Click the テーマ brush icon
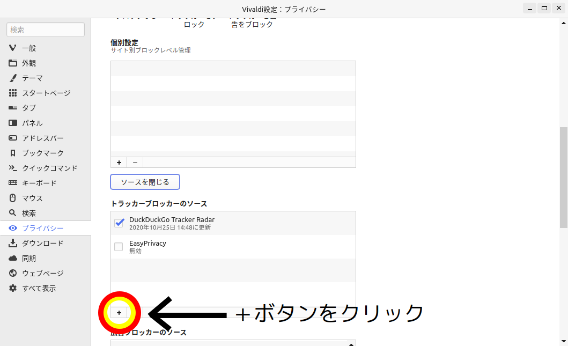 point(13,78)
